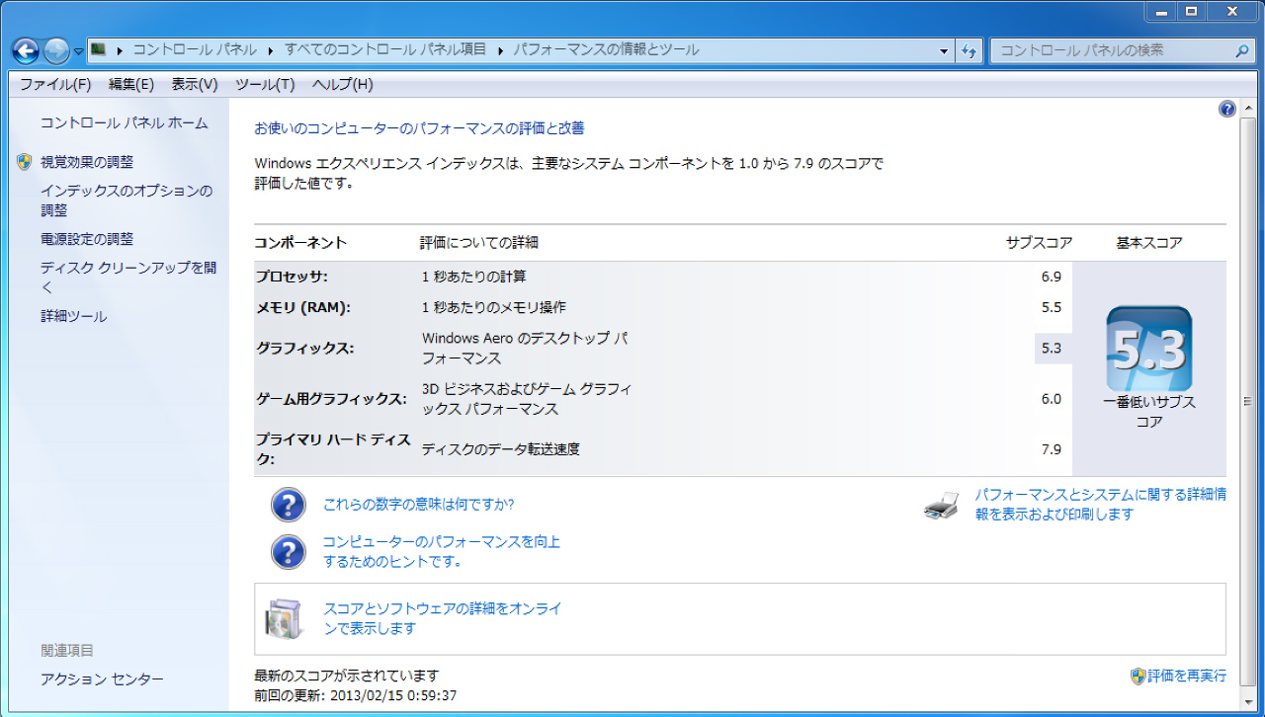Click the お使いのコンピューターのパフォーマンスの評価と改善 heading

[420, 128]
